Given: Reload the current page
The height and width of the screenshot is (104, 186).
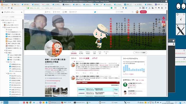Looking at the screenshot, I should pos(8,8).
